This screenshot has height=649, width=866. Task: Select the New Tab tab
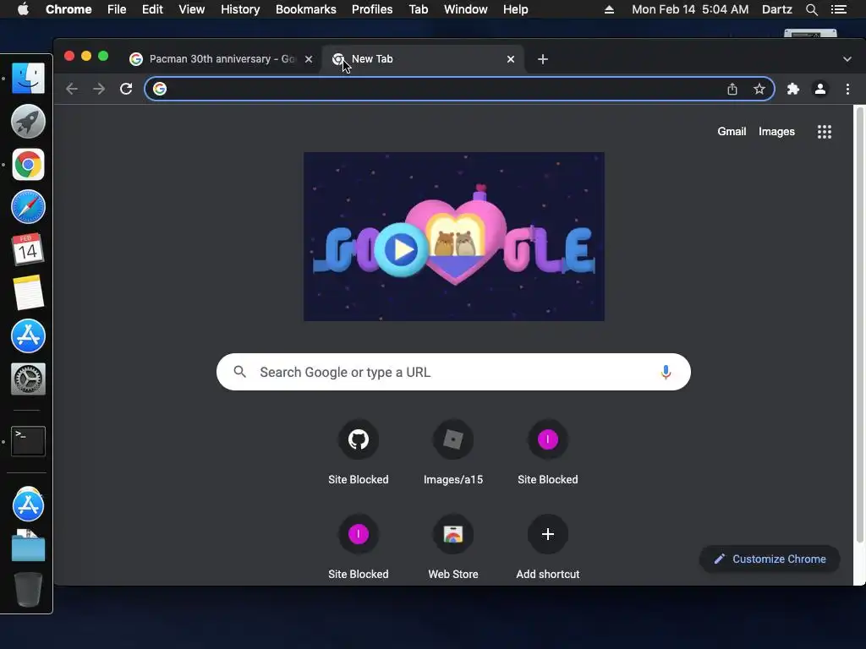tap(423, 59)
